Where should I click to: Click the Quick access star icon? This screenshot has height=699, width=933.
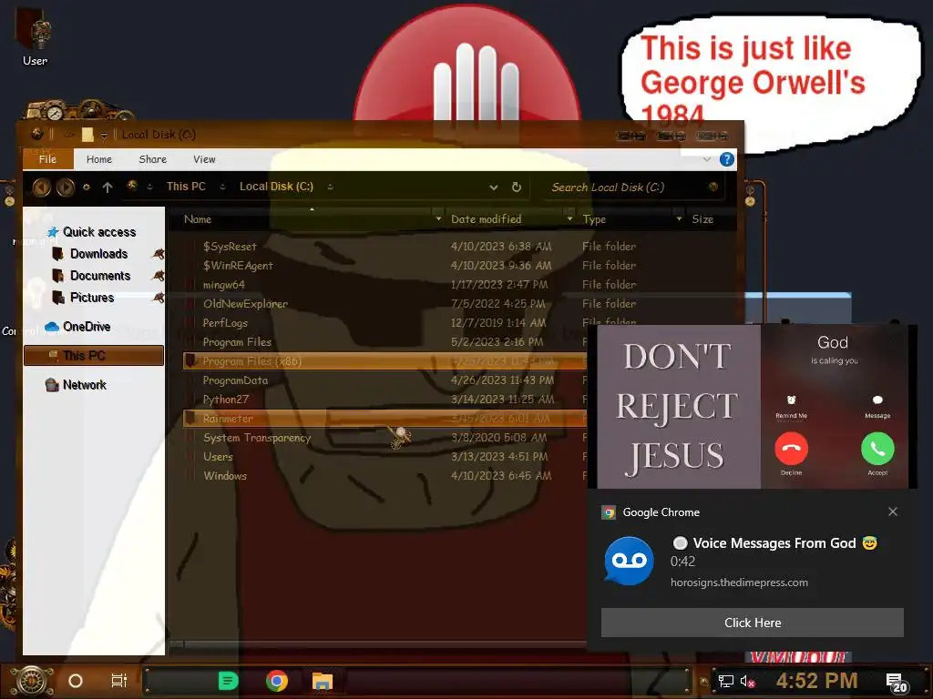[53, 232]
